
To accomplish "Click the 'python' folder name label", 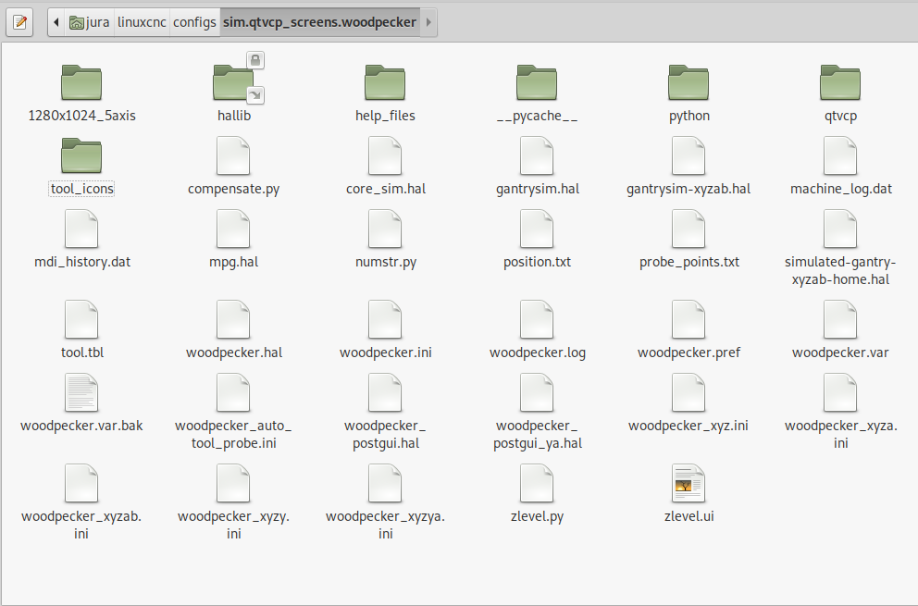I will [689, 116].
